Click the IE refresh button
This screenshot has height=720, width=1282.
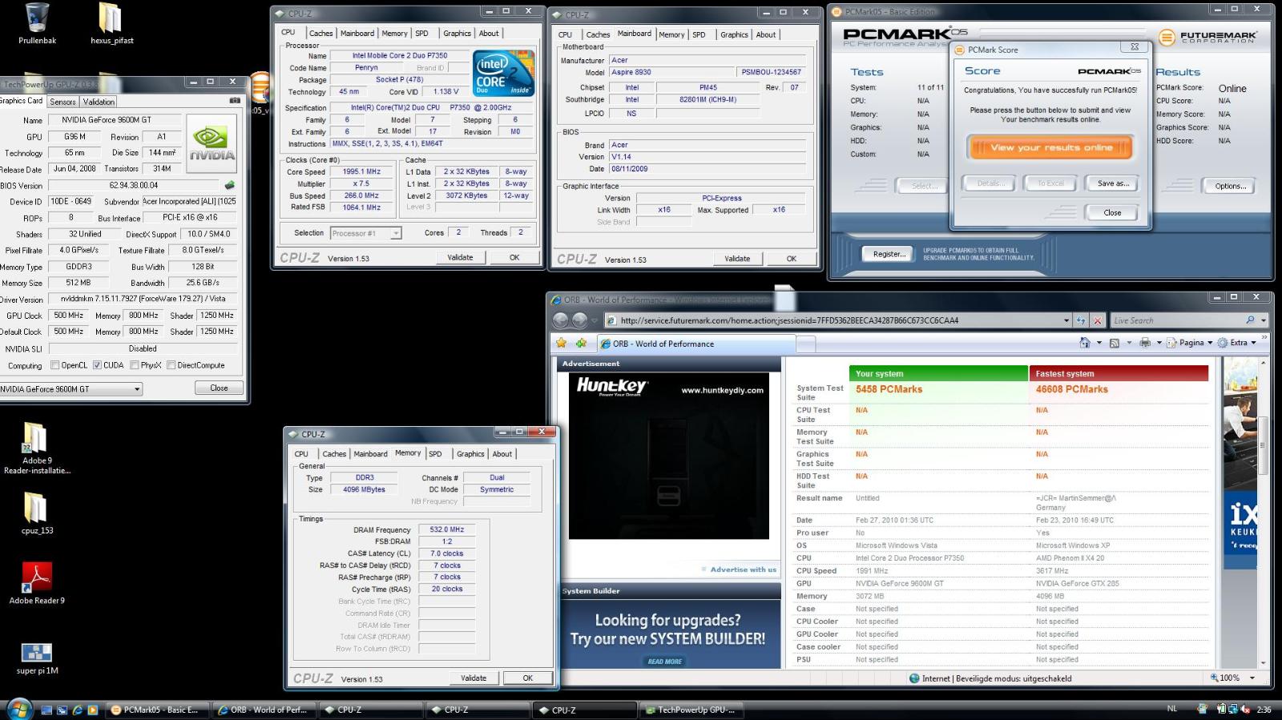point(1081,320)
